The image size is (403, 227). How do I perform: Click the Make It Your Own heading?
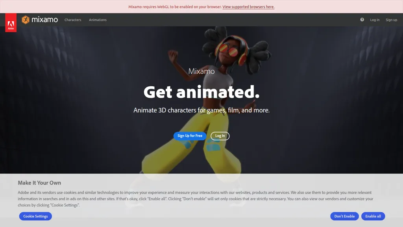click(x=39, y=183)
